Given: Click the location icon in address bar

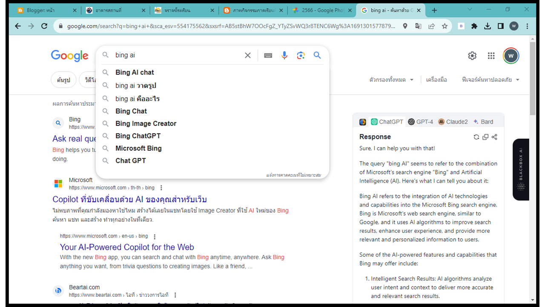Looking at the screenshot, I should click(x=405, y=26).
